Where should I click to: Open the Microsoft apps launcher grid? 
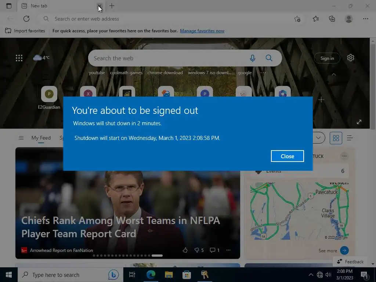(19, 58)
